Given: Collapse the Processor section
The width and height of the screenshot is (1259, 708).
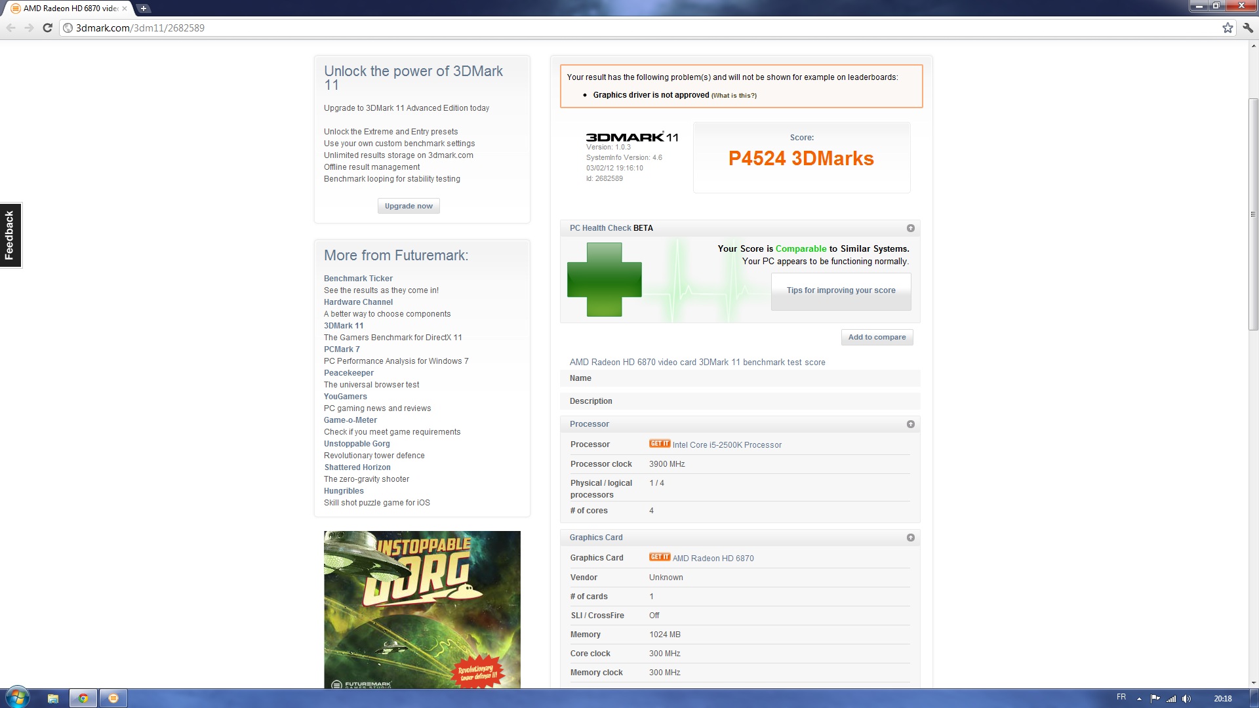Looking at the screenshot, I should tap(910, 424).
